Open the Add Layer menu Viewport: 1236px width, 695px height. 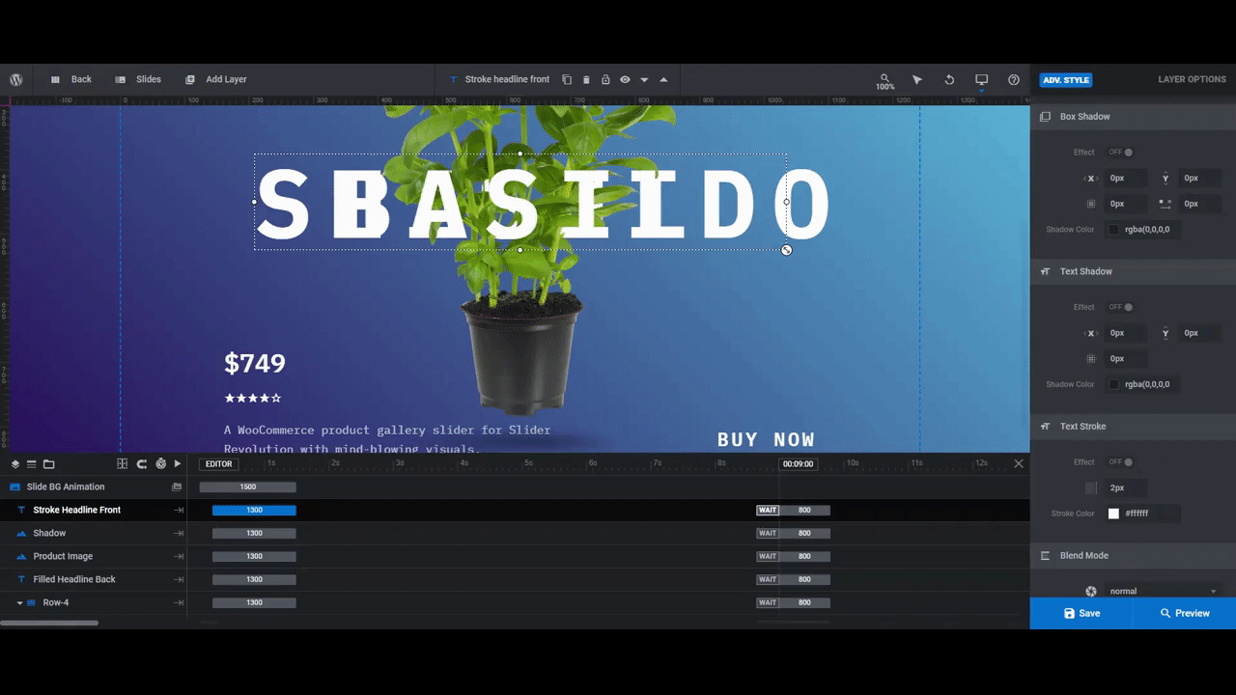coord(216,79)
